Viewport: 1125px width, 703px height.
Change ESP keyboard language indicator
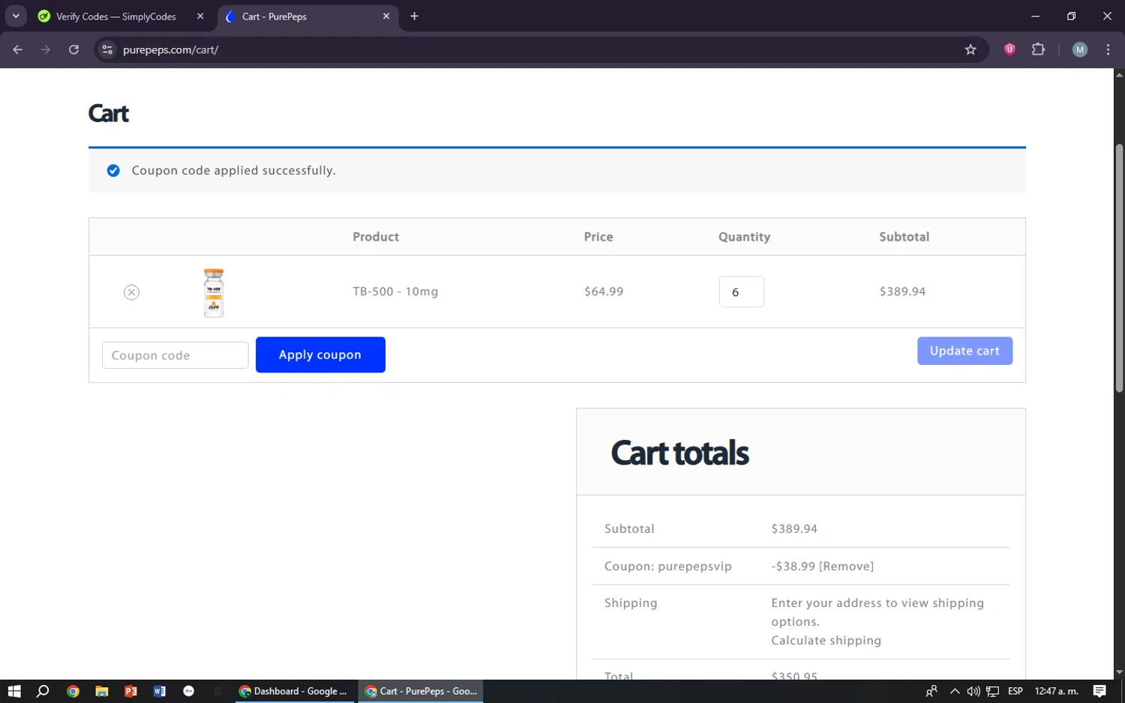coord(1015,691)
